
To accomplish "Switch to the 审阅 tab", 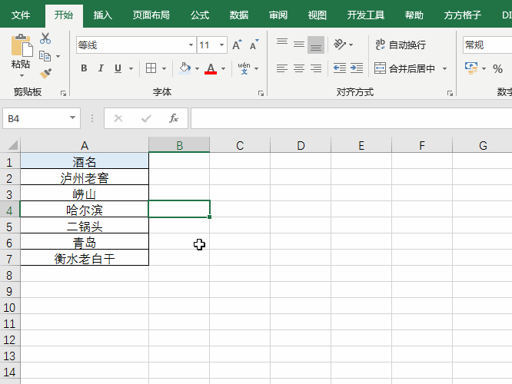I will pos(278,15).
